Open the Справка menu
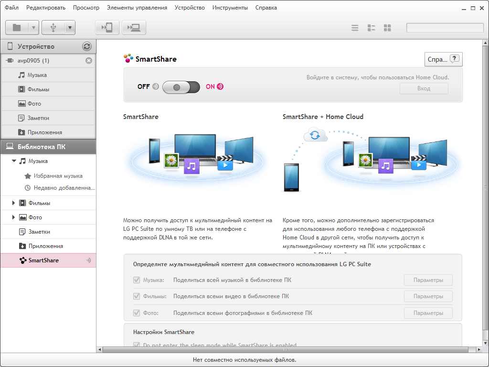This screenshot has width=489, height=367. tap(266, 8)
